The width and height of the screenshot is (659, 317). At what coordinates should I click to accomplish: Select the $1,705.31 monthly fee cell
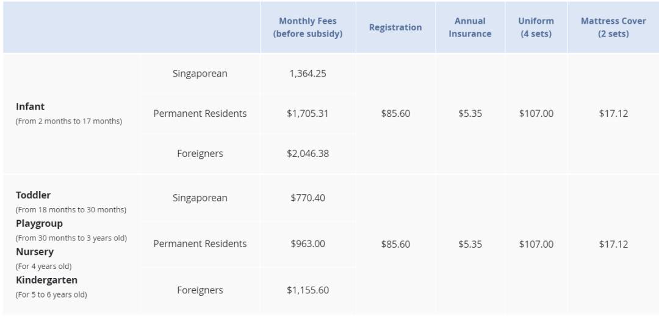click(x=308, y=114)
